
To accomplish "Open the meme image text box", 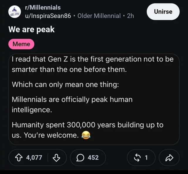I will (94, 99).
